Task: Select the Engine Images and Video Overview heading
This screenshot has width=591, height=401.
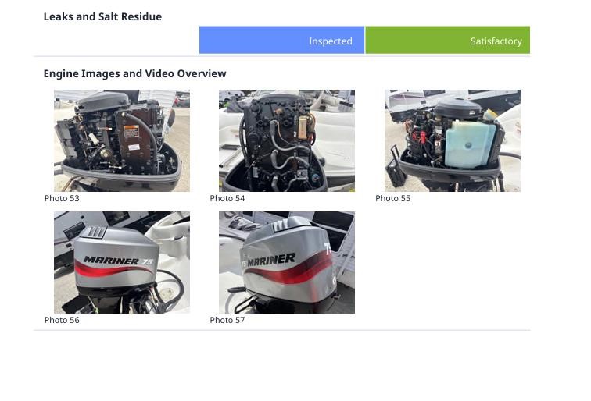Action: tap(135, 73)
